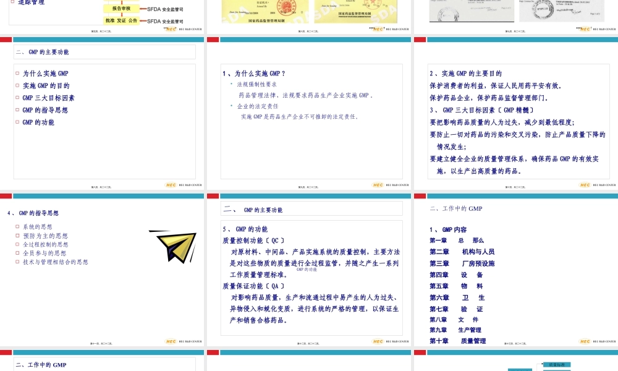Click the HEC logo under the 实施 GMP 的主要目的 slide

pos(584,184)
